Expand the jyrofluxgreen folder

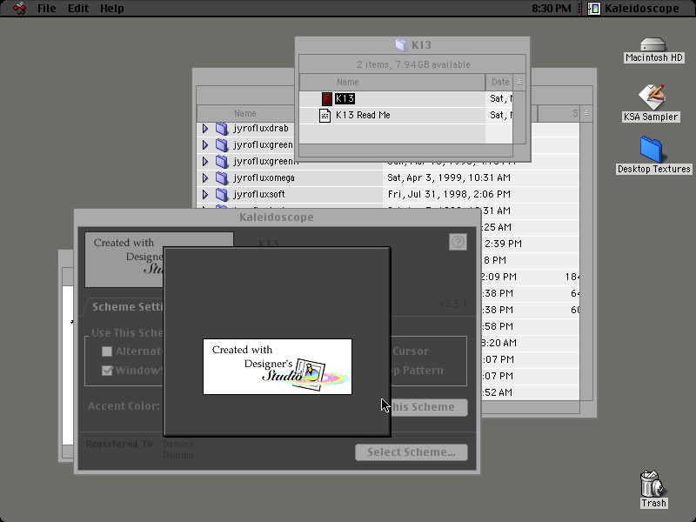pos(205,144)
